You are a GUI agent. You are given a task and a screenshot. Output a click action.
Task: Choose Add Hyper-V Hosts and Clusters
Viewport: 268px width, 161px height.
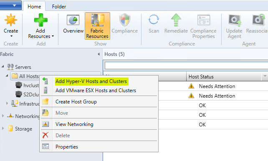click(91, 81)
